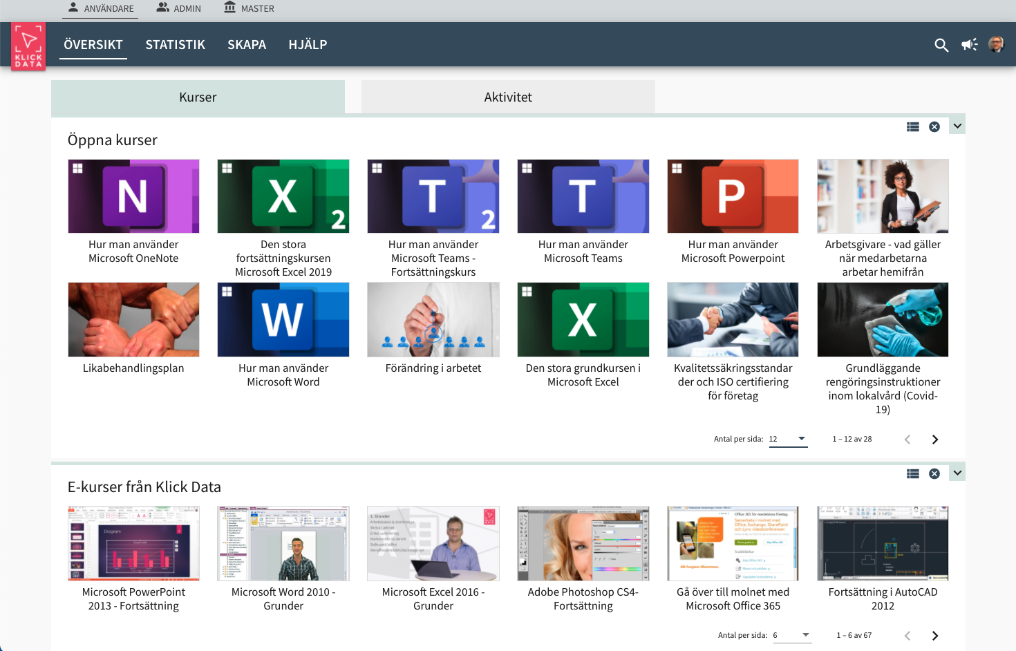The width and height of the screenshot is (1016, 651).
Task: Open your profile avatar in the top bar
Action: [996, 45]
